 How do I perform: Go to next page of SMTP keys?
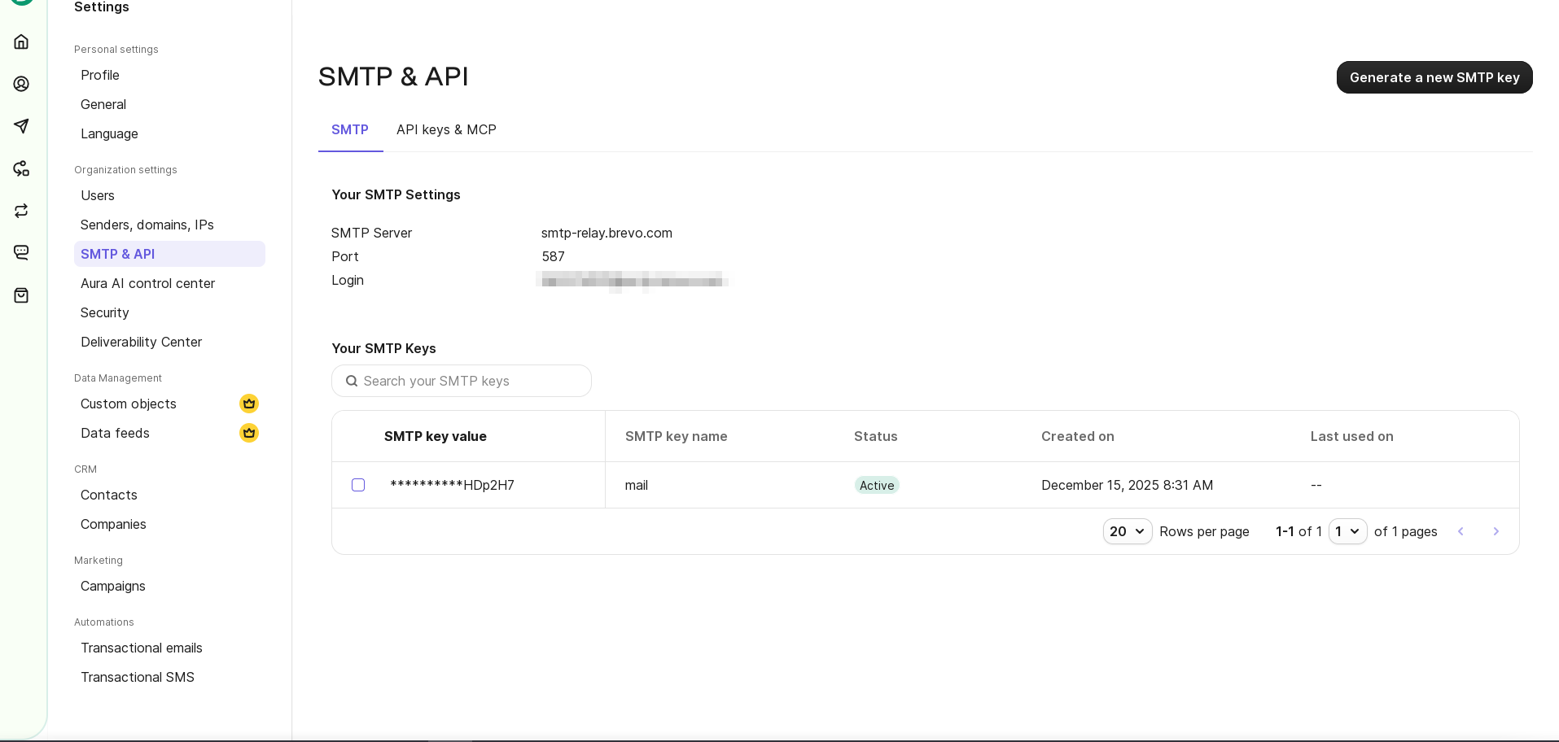[x=1496, y=531]
